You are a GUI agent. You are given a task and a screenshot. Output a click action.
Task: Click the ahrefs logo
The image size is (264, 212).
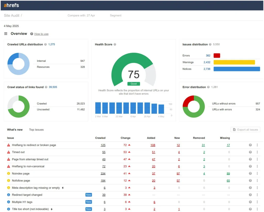click(x=11, y=5)
